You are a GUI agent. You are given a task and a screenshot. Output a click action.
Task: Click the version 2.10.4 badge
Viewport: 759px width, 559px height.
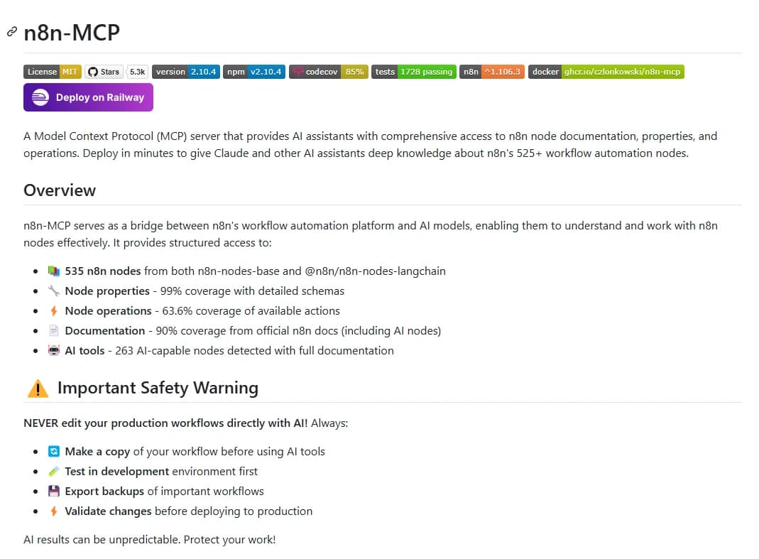[185, 71]
